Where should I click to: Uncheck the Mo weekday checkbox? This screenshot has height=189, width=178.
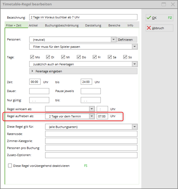(x=32, y=57)
